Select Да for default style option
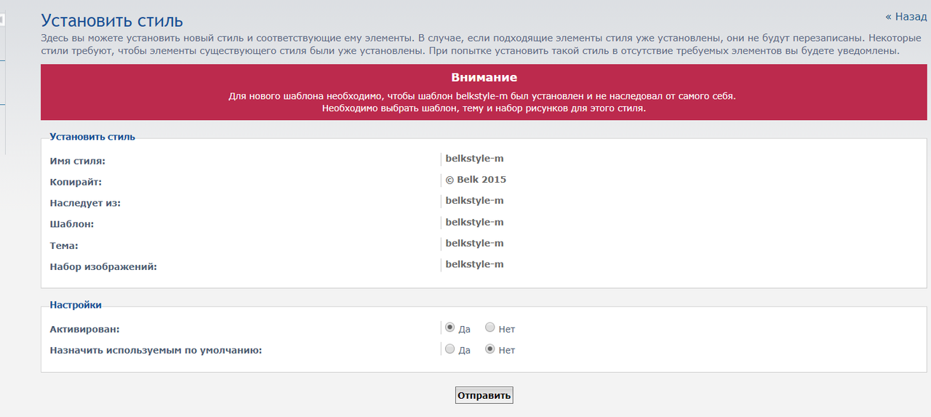The height and width of the screenshot is (417, 931). pyautogui.click(x=450, y=349)
